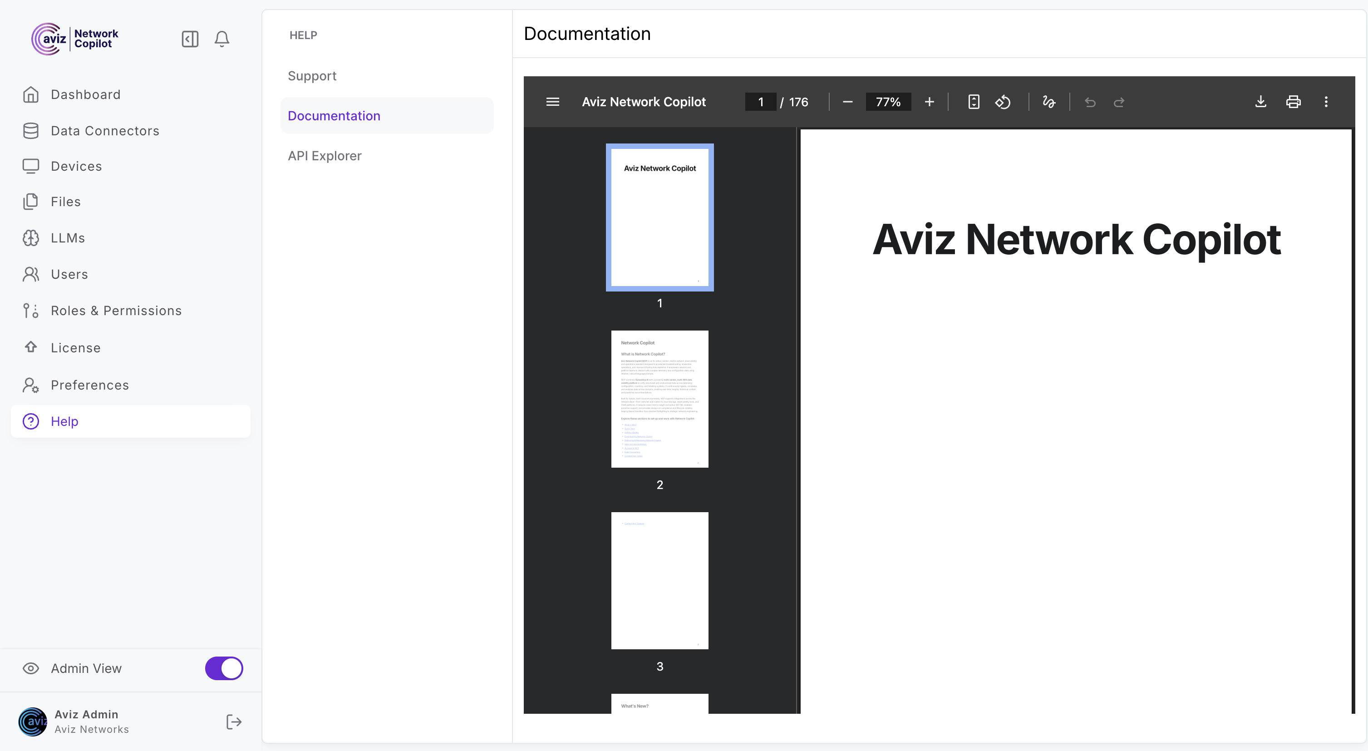Zoom out of the PDF
Image resolution: width=1368 pixels, height=751 pixels.
[847, 101]
